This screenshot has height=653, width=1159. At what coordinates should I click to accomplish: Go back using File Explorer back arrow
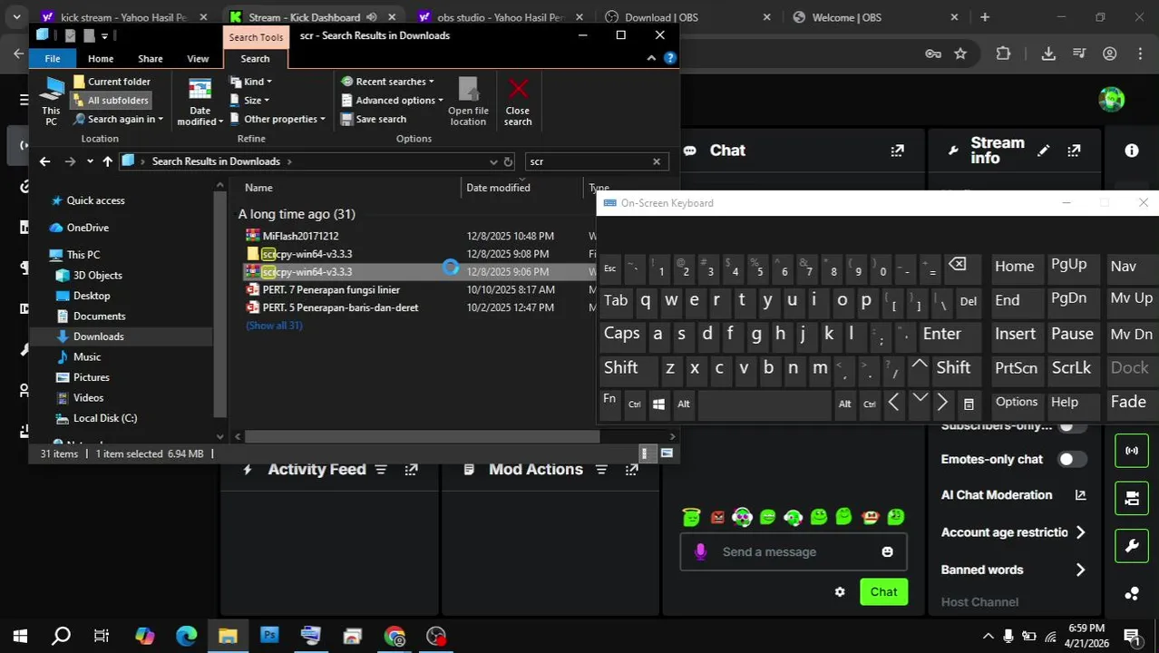[x=44, y=161]
